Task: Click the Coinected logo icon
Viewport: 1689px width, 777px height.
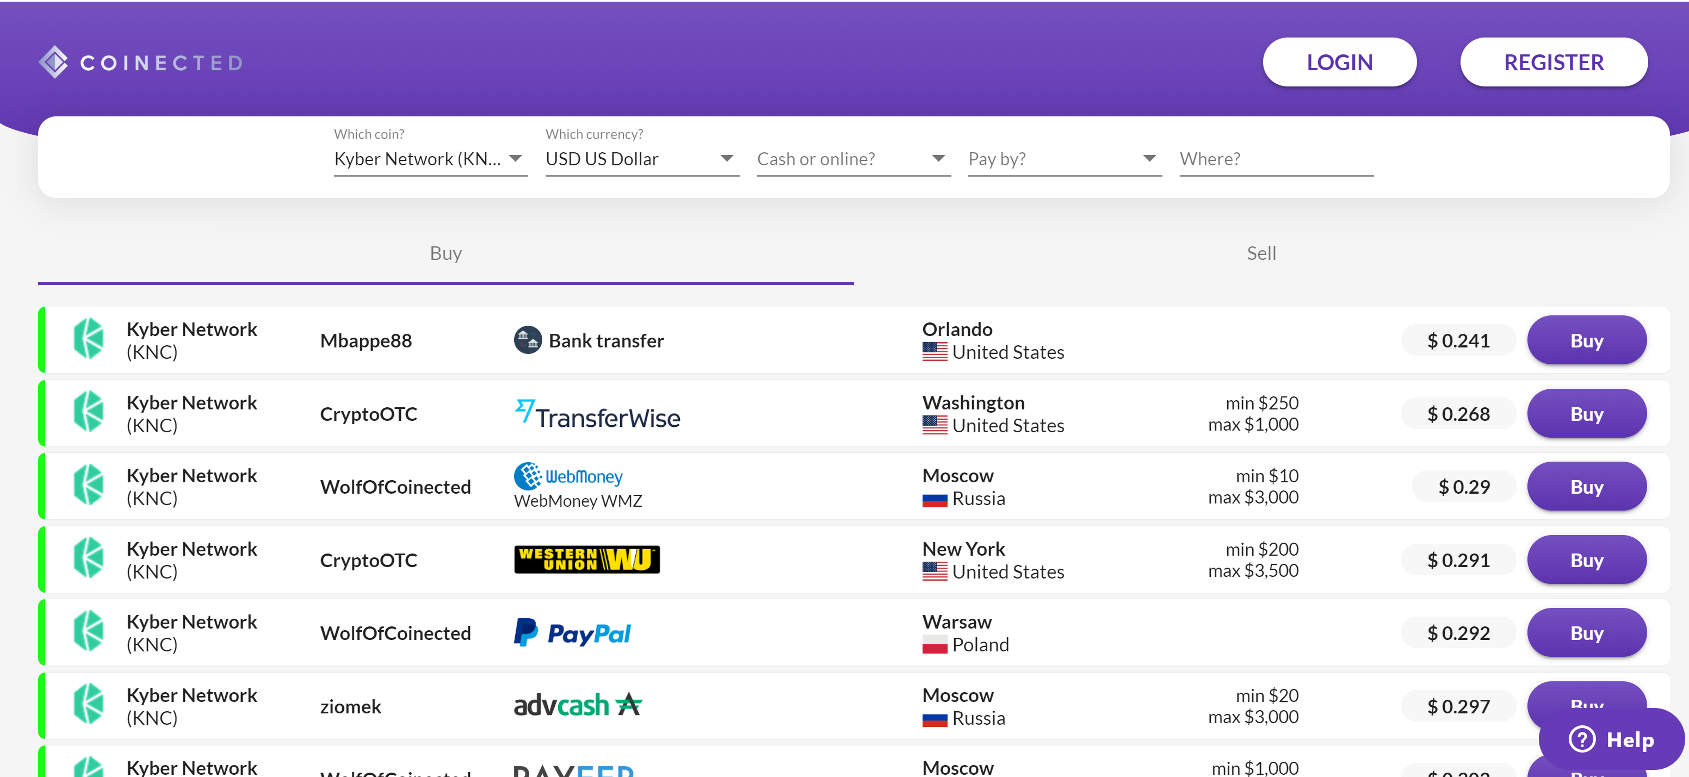Action: (53, 62)
